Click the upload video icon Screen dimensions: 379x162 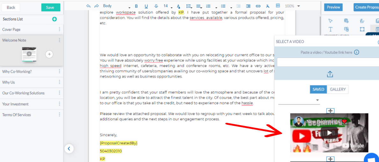tap(330, 74)
